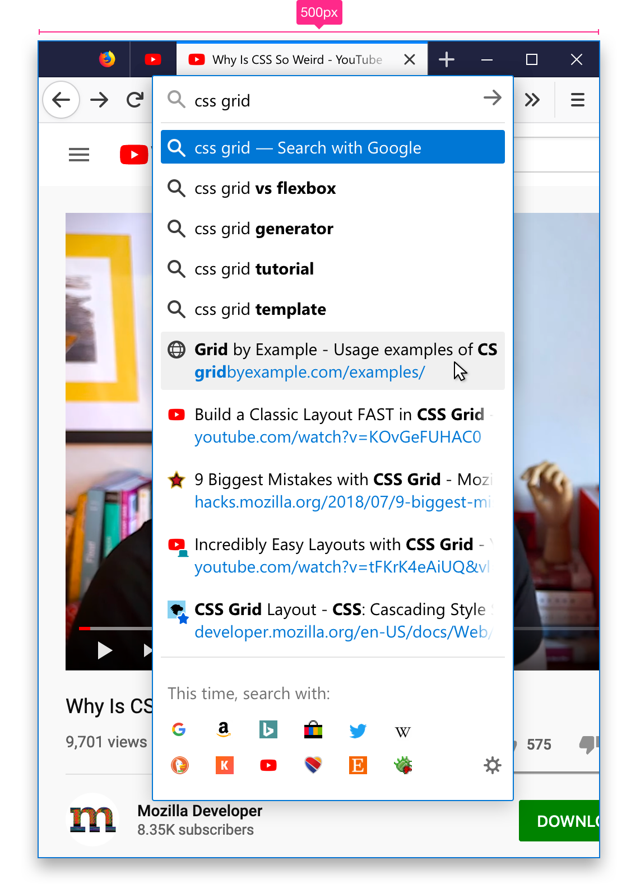
Task: Close the 'Why Is CSS So Weird' tab
Action: [410, 59]
